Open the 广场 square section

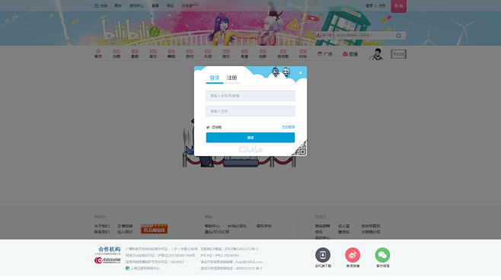coord(324,54)
